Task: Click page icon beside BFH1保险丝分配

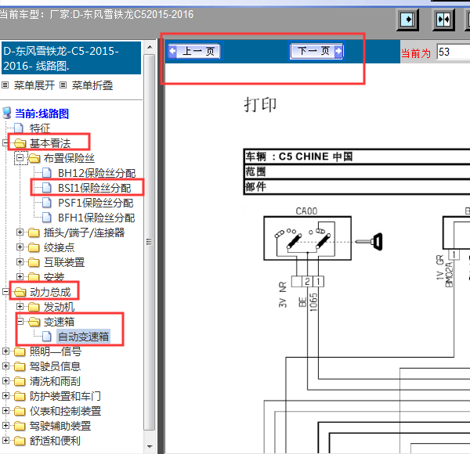Action: click(47, 218)
